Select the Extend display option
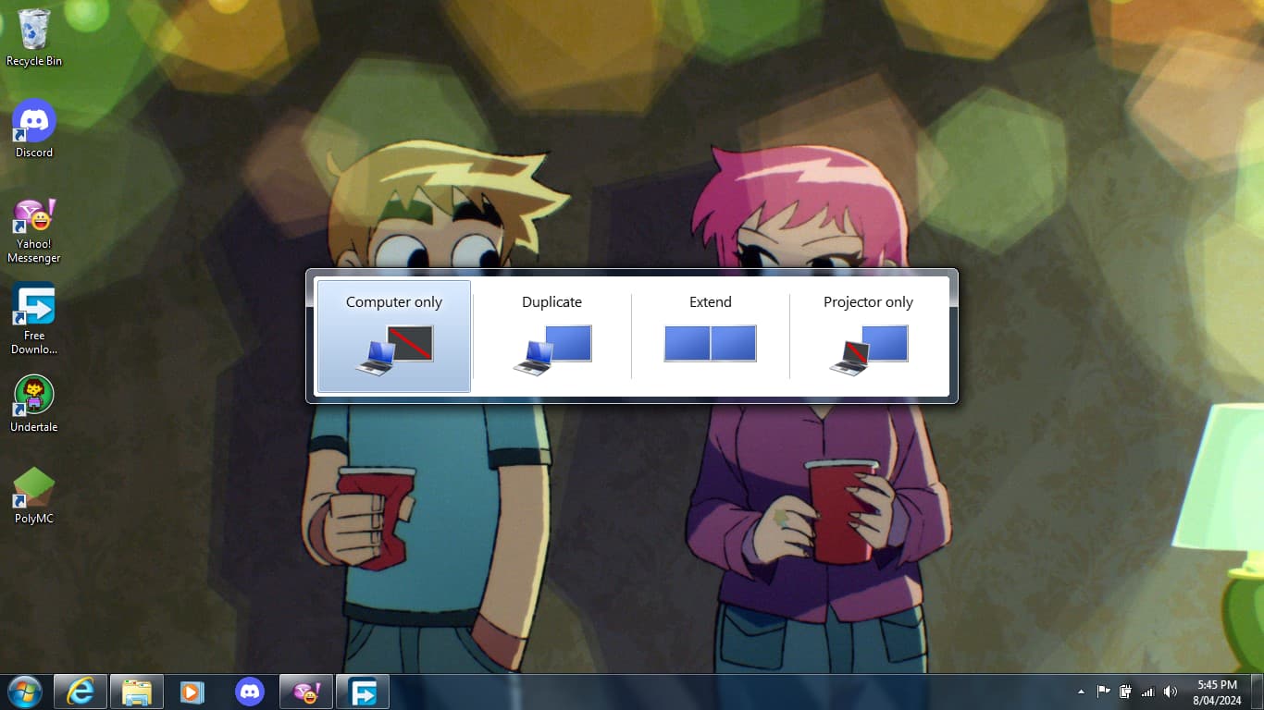This screenshot has height=710, width=1264. click(x=710, y=337)
